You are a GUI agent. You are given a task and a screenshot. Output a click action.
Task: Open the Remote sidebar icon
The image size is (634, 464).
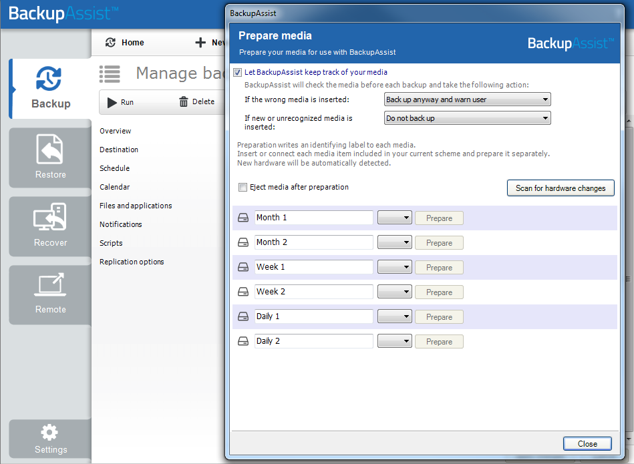click(x=50, y=285)
